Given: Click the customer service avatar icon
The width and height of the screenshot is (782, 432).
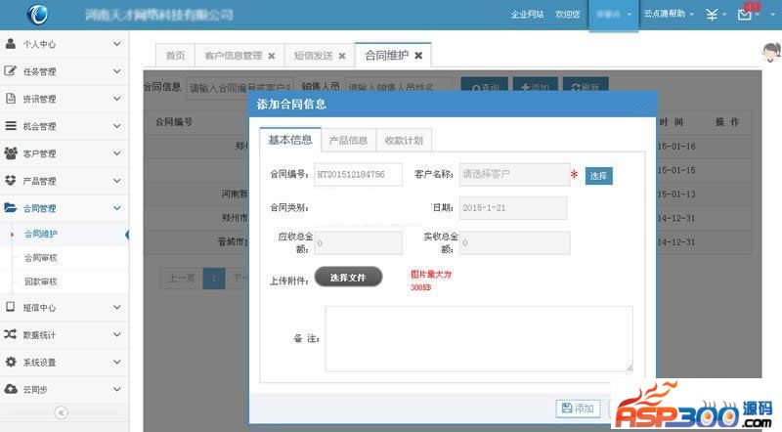Looking at the screenshot, I should (771, 52).
